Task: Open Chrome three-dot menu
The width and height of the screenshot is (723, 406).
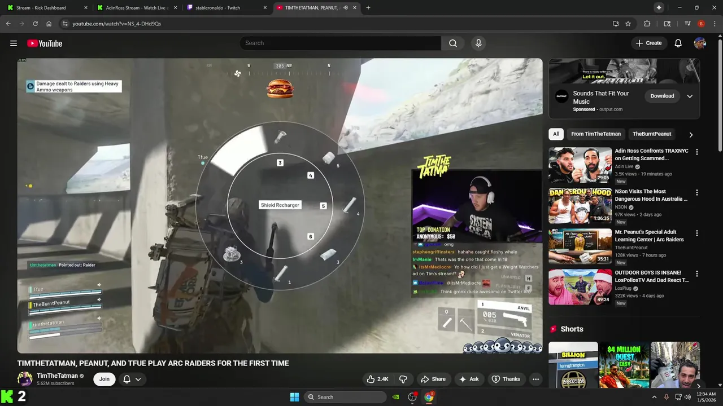Action: point(715,24)
